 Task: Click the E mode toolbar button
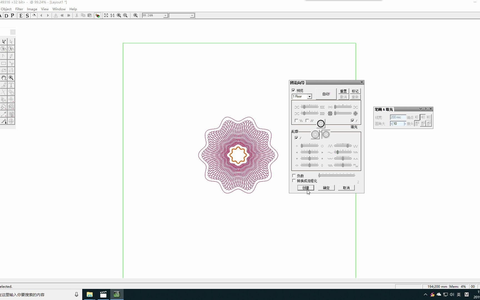point(21,16)
